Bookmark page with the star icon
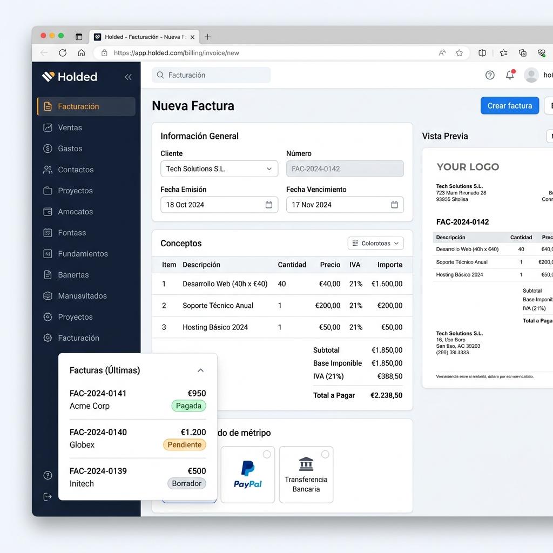This screenshot has width=553, height=553. click(x=459, y=53)
